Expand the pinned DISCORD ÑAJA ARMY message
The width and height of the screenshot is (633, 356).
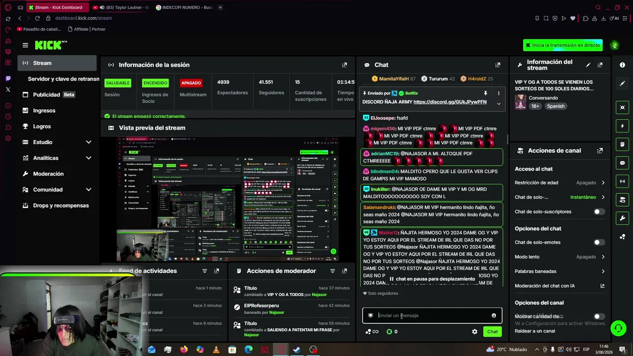(x=498, y=103)
